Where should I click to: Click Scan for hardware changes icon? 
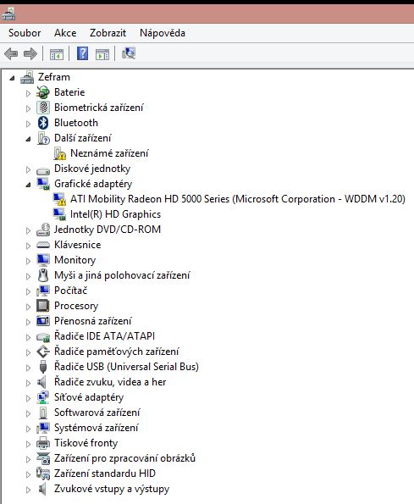tap(129, 53)
